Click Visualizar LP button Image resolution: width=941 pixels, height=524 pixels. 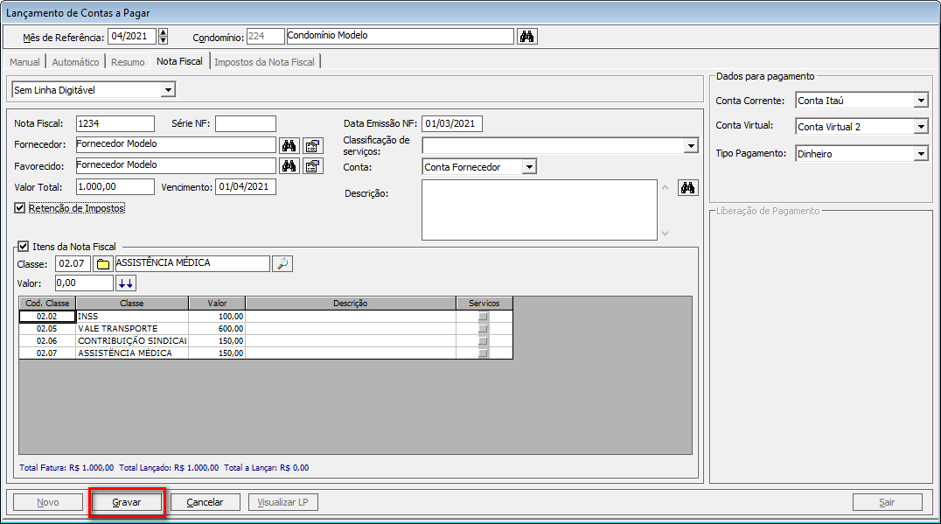pos(282,502)
